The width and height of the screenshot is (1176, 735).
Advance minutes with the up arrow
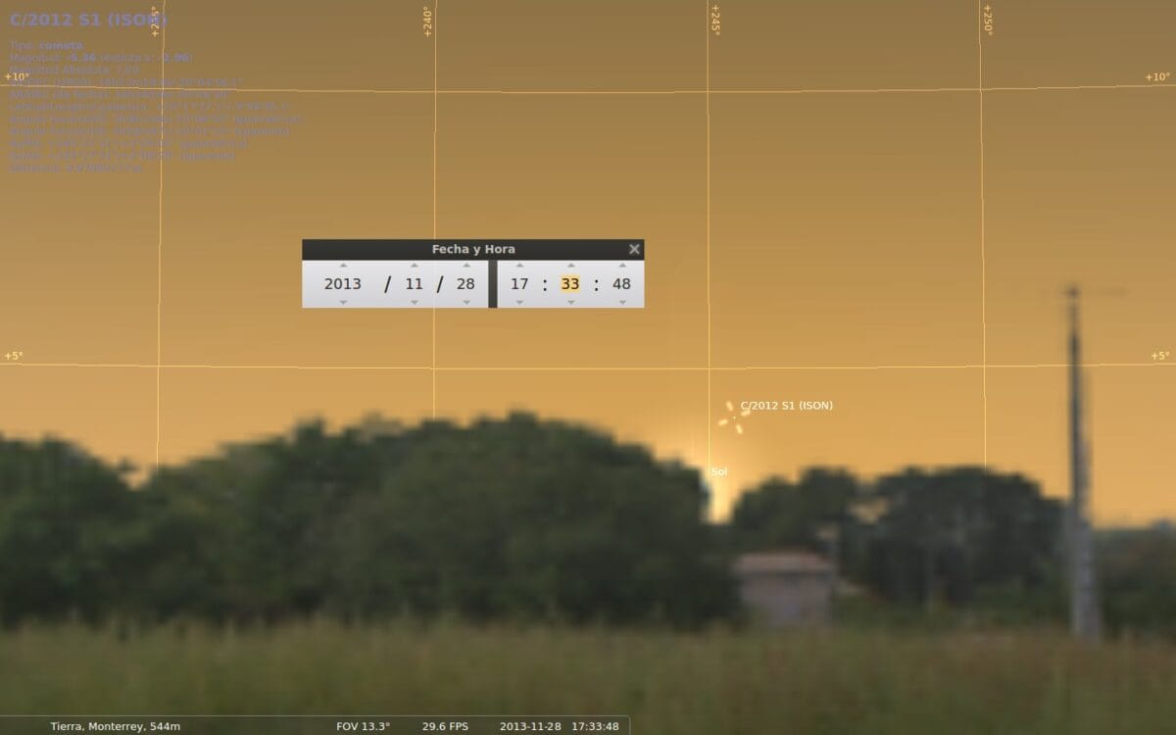click(x=570, y=266)
